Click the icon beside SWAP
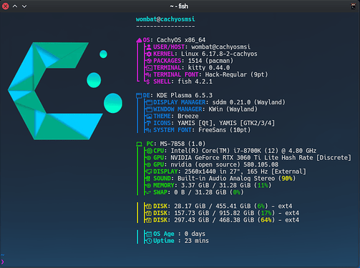The height and width of the screenshot is (268, 360). tap(149, 192)
